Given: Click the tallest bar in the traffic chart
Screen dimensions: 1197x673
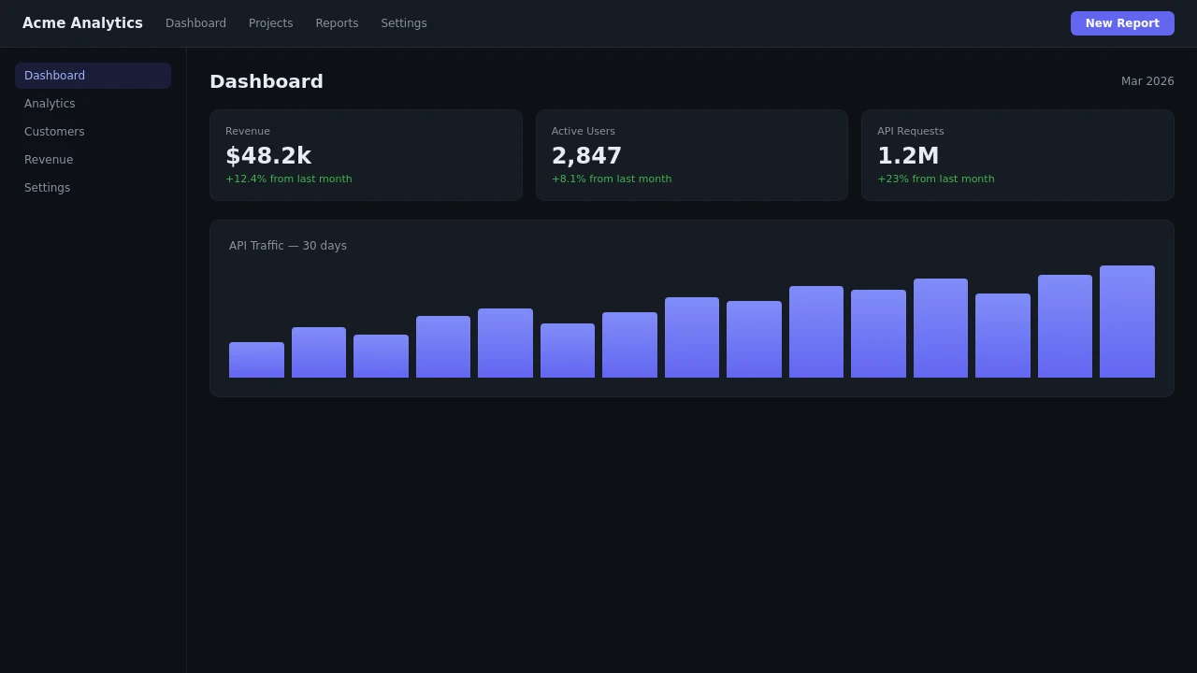Looking at the screenshot, I should point(1127,322).
